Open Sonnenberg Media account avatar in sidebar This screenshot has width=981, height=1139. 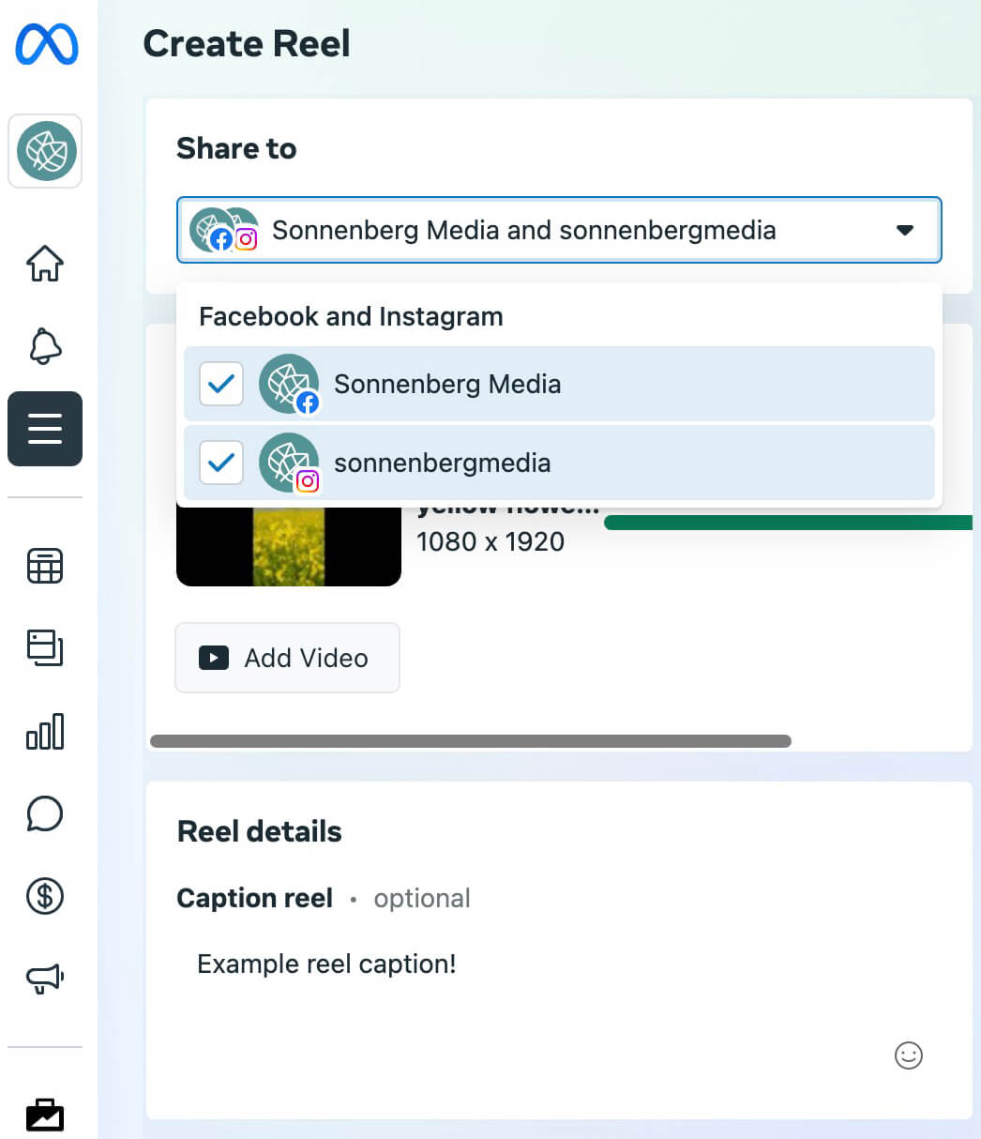pos(45,151)
